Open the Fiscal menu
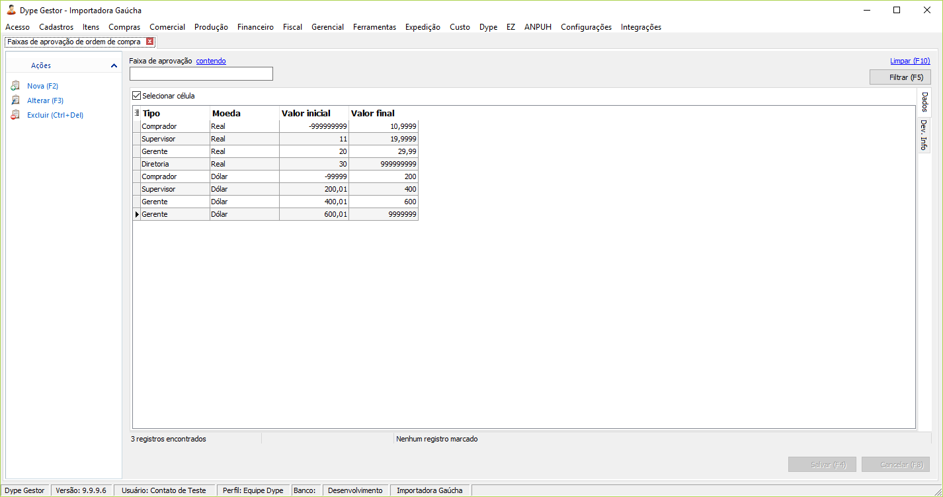The height and width of the screenshot is (497, 943). (x=292, y=27)
